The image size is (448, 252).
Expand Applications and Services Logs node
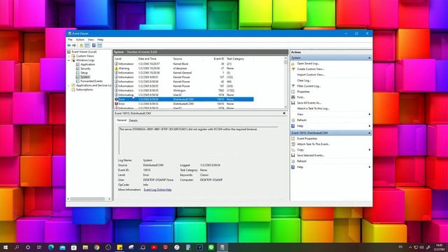click(69, 85)
